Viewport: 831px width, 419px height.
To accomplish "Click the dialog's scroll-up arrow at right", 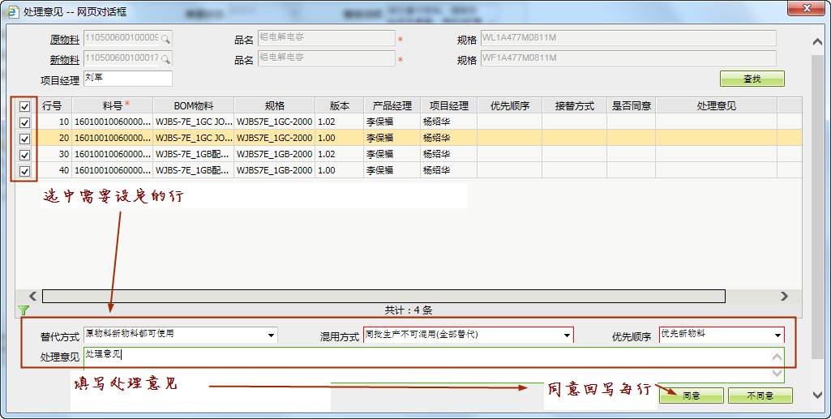I will pyautogui.click(x=817, y=41).
